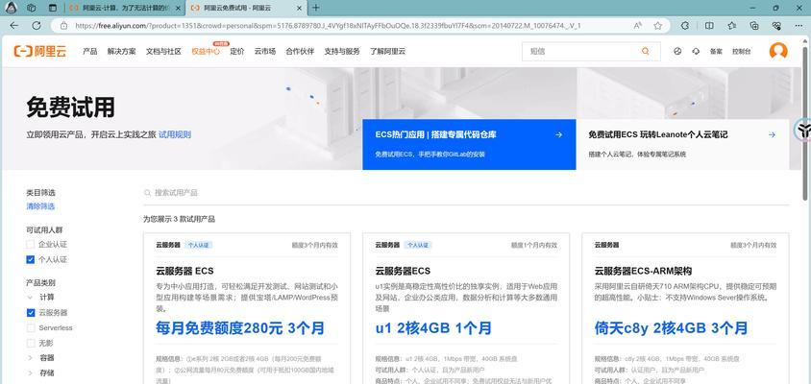Open the 合作伙伴 menu
This screenshot has width=811, height=384.
tap(300, 51)
